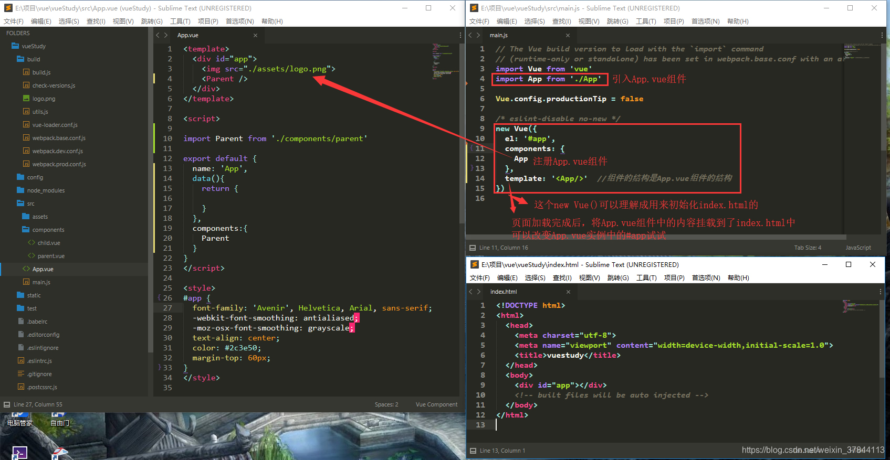Collapse the assets folder
This screenshot has height=460, width=890.
pos(40,217)
